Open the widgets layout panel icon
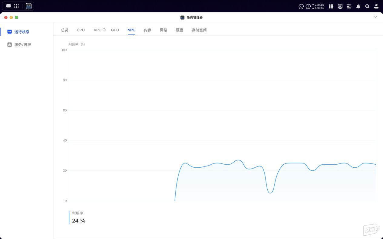 tap(331, 6)
